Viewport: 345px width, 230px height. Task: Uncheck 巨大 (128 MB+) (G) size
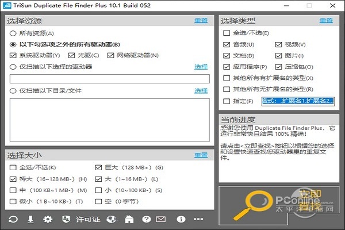pyautogui.click(x=98, y=167)
